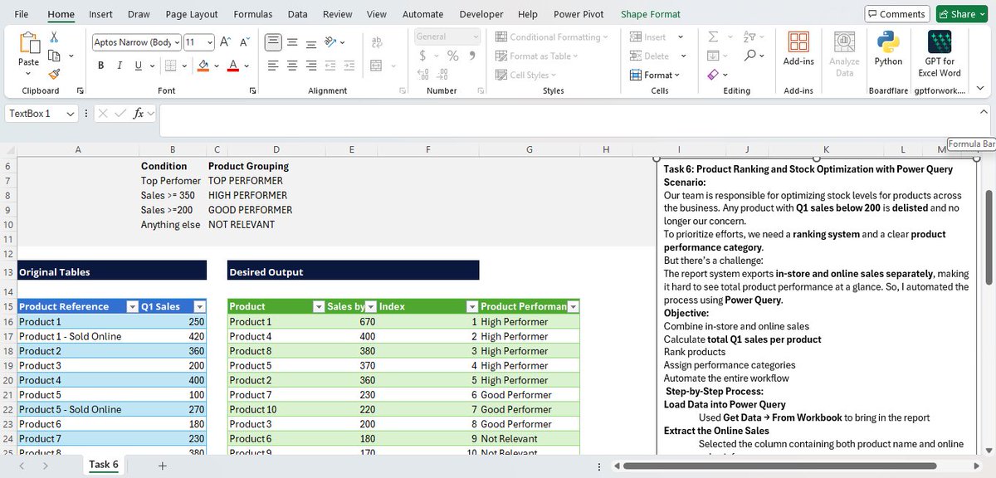Toggle Underline formatting

pos(139,66)
